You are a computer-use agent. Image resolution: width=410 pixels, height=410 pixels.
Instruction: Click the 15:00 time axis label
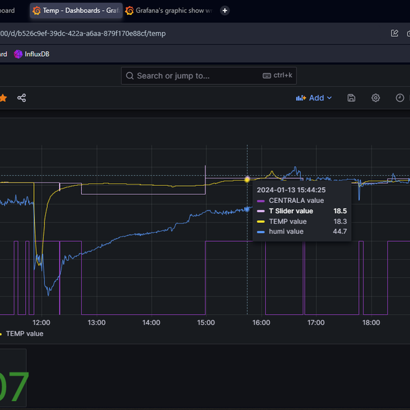206,322
